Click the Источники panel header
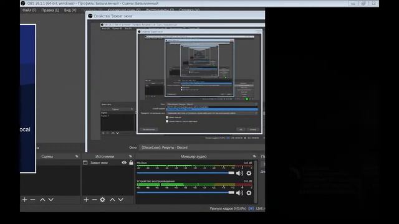The width and height of the screenshot is (399, 224). click(x=105, y=156)
